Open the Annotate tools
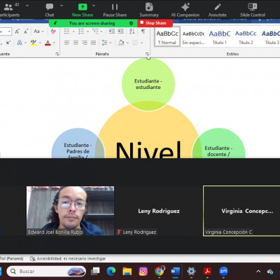Image resolution: width=280 pixels, height=280 pixels. click(218, 10)
